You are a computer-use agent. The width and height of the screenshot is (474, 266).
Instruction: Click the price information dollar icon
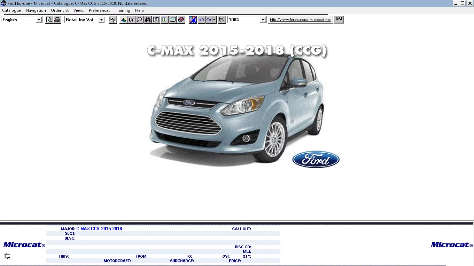click(164, 20)
